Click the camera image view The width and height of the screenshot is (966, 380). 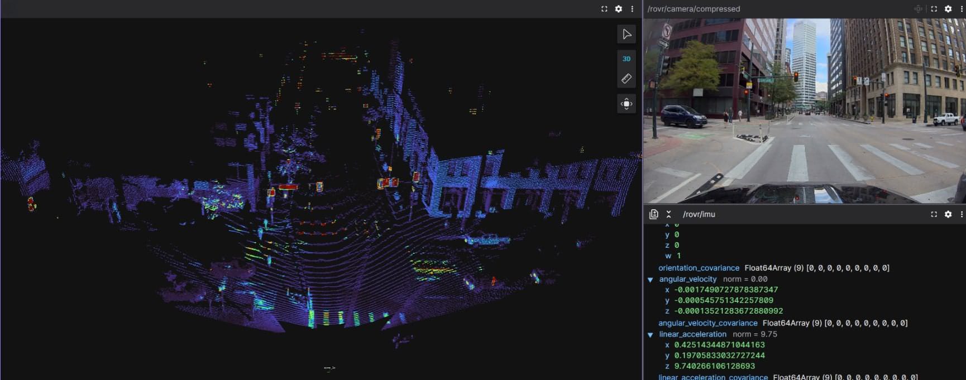click(804, 110)
